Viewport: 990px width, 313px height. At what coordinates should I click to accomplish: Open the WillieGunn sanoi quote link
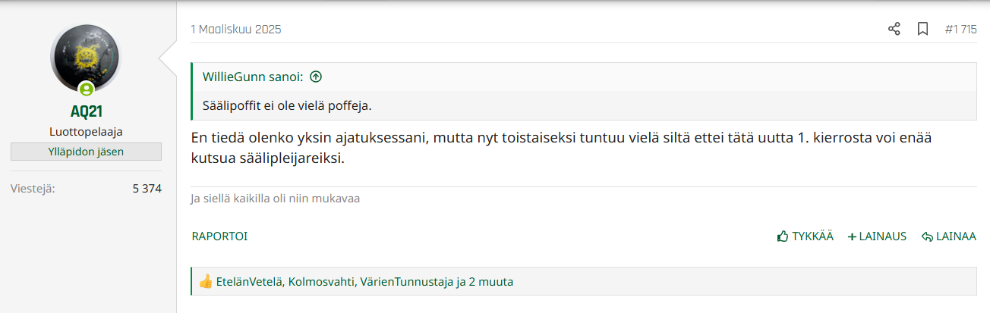[x=253, y=77]
